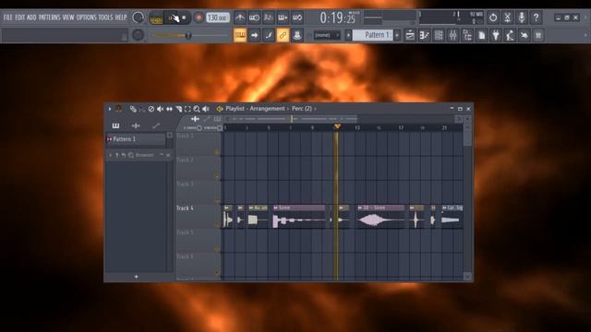Click the one-click audio cut/scissors icon
Image resolution: width=591 pixels, height=332 pixels.
[507, 18]
